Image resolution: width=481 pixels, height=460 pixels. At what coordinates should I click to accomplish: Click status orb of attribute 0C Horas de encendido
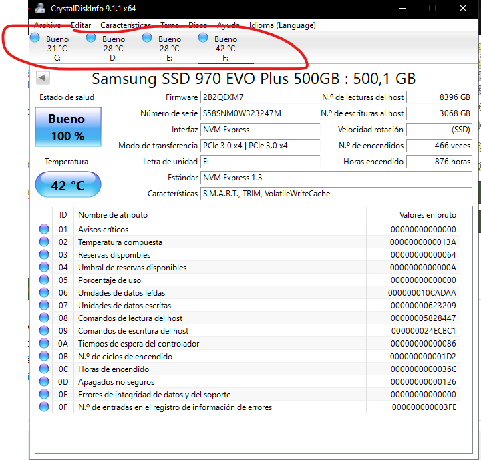click(x=44, y=369)
